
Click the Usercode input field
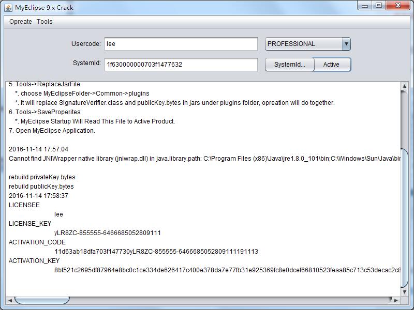tap(181, 44)
